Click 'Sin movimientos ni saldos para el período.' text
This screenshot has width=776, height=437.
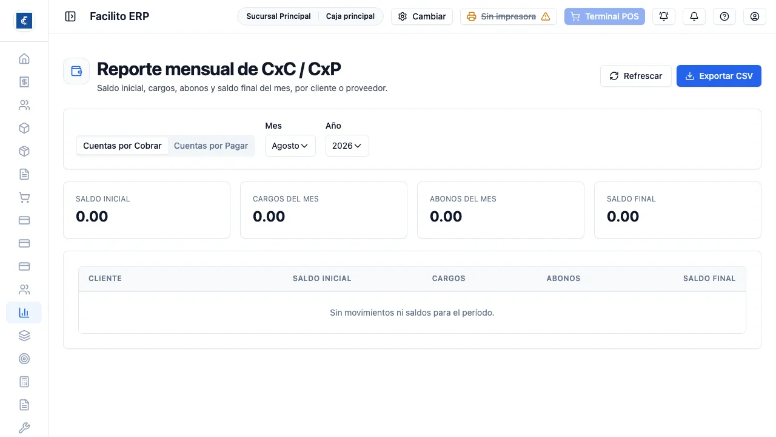(412, 313)
